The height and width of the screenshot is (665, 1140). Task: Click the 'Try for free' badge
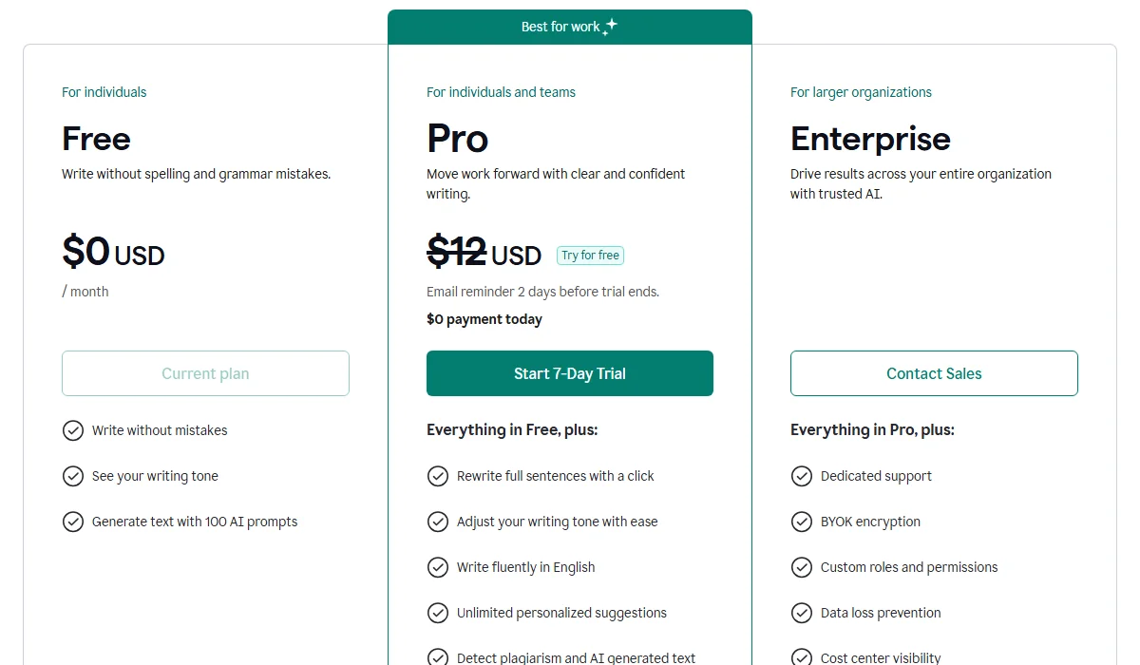tap(590, 255)
